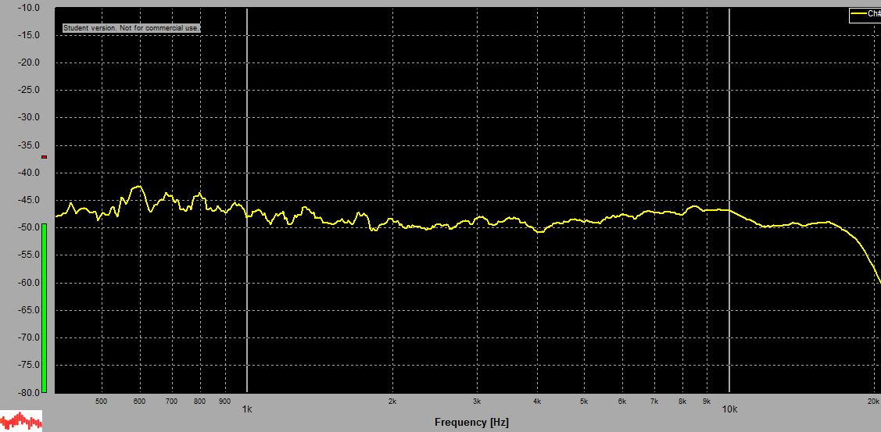The image size is (881, 432).
Task: Click the 2k frequency axis label
Action: 392,401
